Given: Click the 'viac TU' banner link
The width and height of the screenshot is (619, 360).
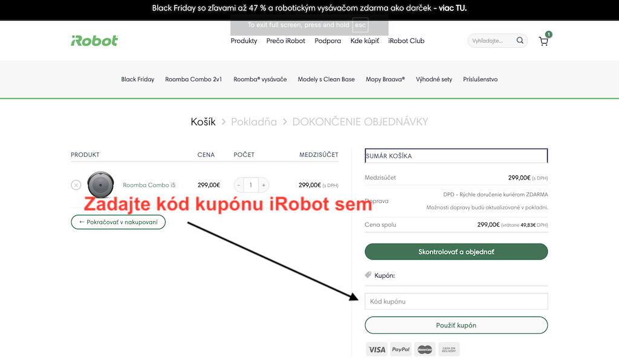Looking at the screenshot, I should [453, 8].
